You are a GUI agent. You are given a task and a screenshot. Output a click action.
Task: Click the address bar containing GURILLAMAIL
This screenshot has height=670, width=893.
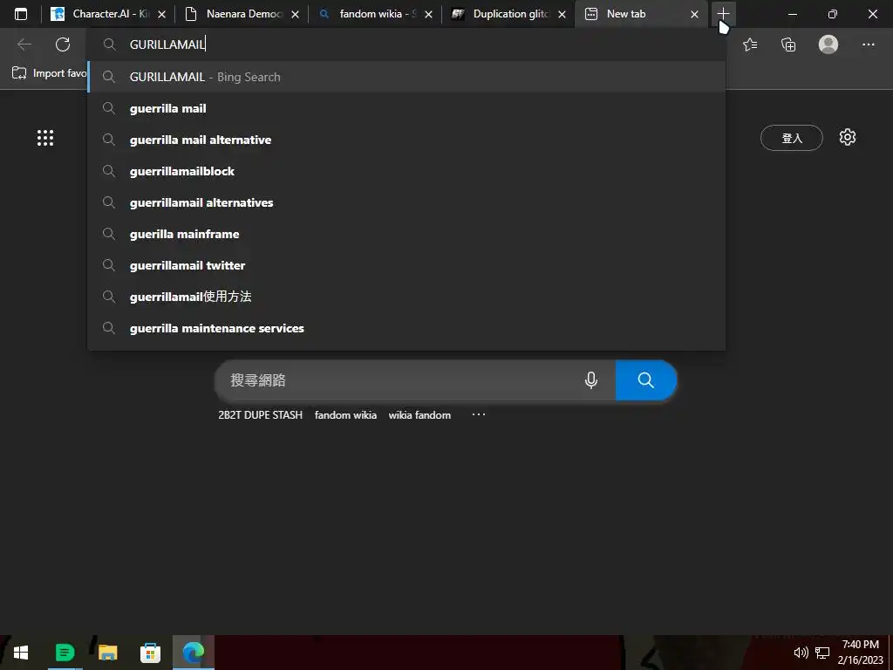coord(406,44)
